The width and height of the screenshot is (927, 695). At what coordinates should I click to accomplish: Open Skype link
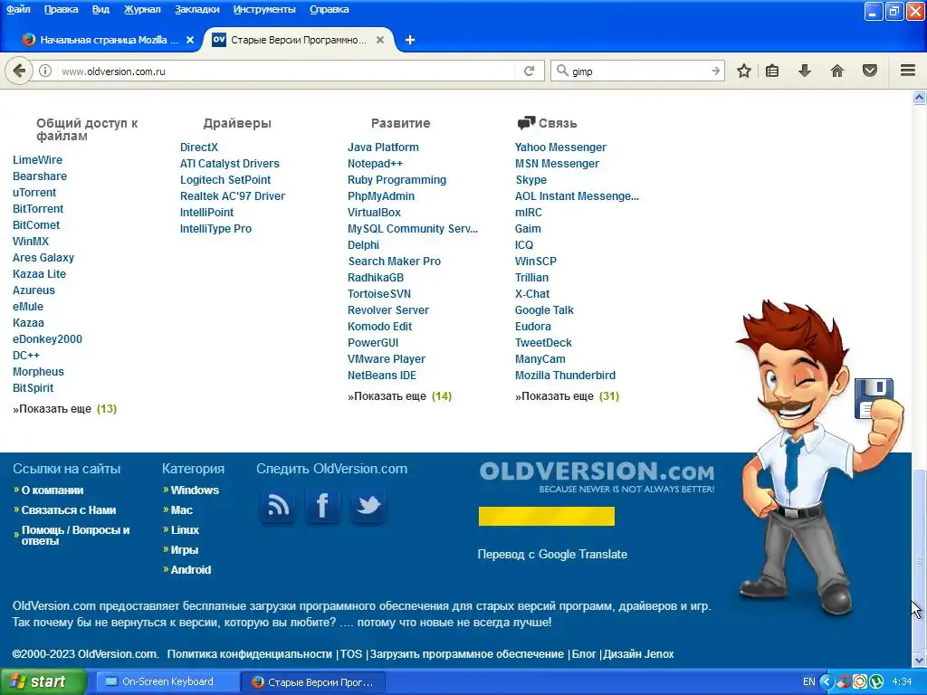pyautogui.click(x=530, y=180)
